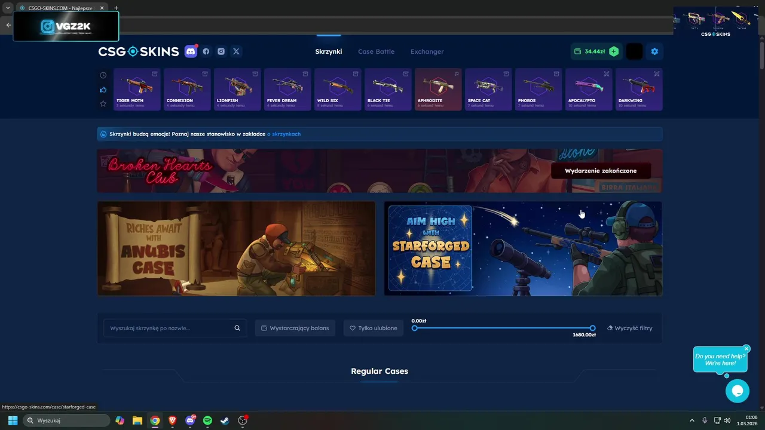Show hidden system tray icons
The height and width of the screenshot is (430, 765).
692,420
